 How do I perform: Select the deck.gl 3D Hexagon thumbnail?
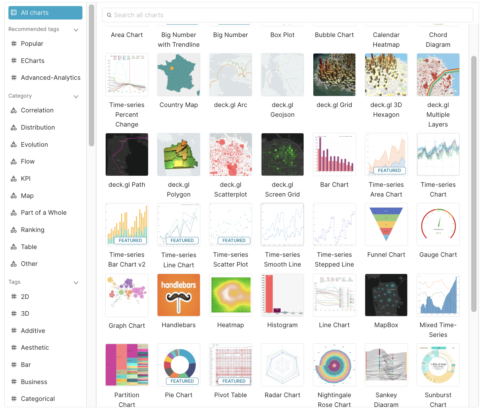click(x=386, y=75)
